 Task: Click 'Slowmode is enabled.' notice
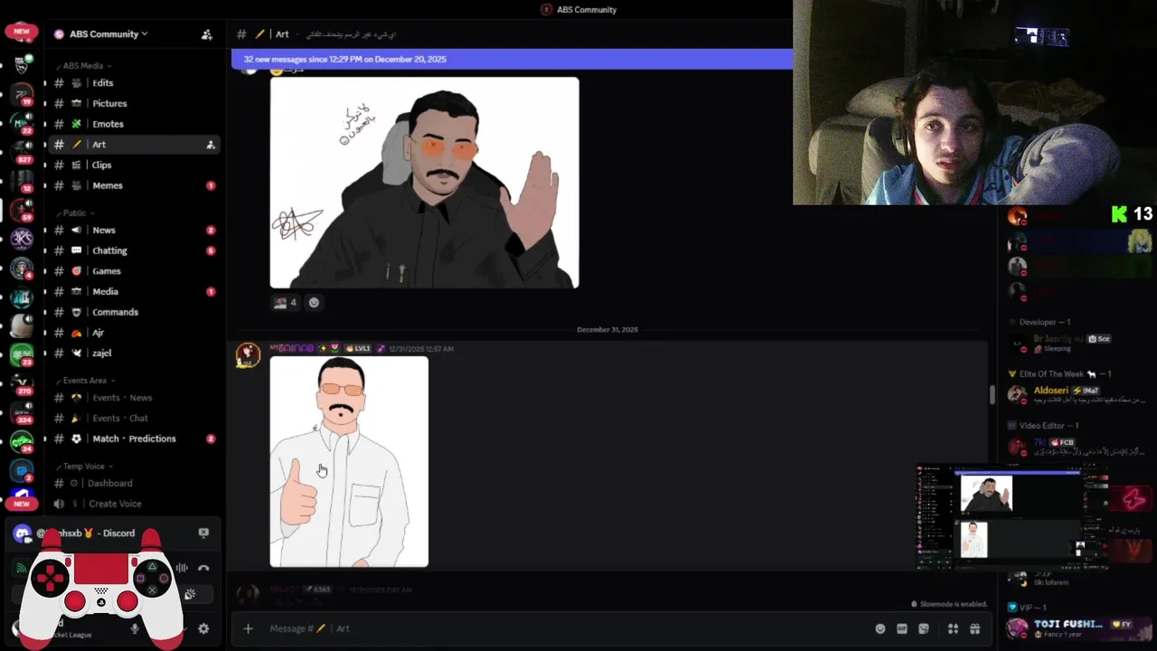coord(948,604)
